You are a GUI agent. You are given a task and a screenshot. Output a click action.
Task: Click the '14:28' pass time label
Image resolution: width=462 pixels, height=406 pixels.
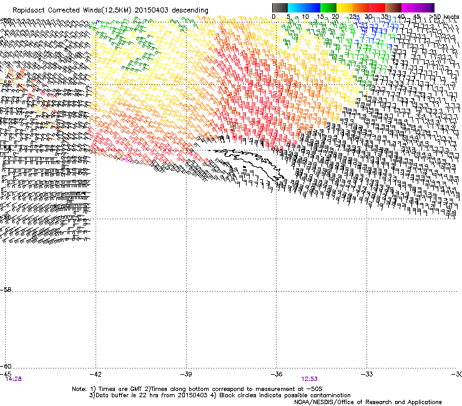[14, 379]
